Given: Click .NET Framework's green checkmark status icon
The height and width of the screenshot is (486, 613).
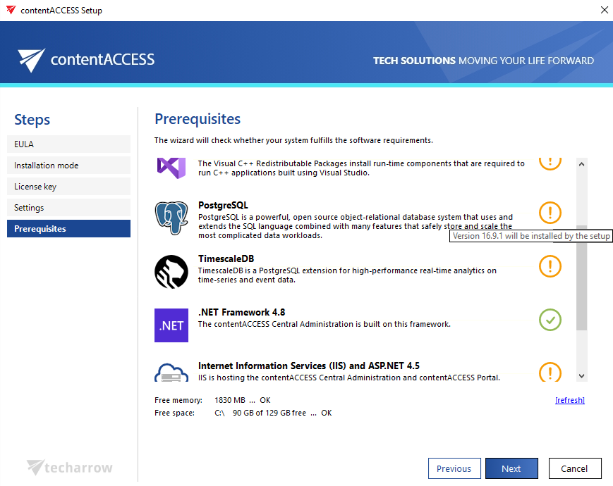Looking at the screenshot, I should coord(550,320).
